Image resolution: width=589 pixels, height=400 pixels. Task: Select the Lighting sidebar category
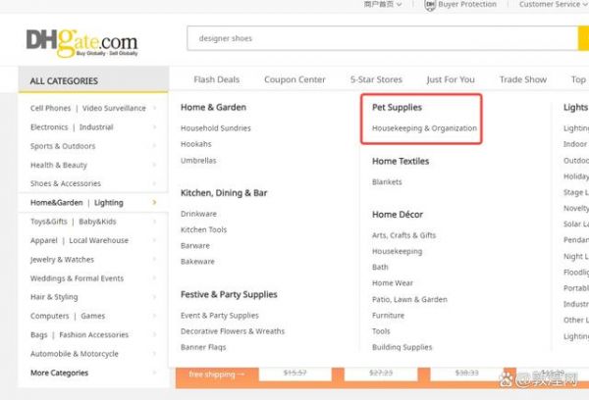(x=109, y=203)
